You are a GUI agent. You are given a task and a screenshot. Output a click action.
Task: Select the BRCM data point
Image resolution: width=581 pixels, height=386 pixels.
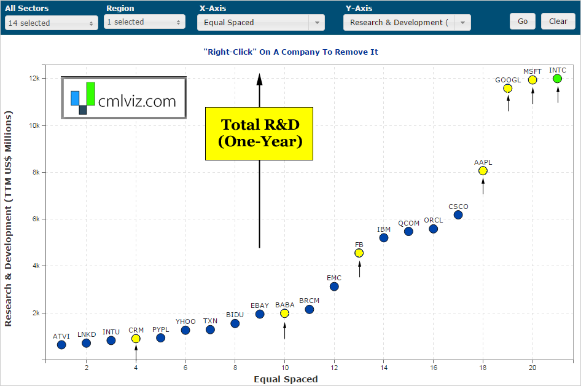click(310, 309)
